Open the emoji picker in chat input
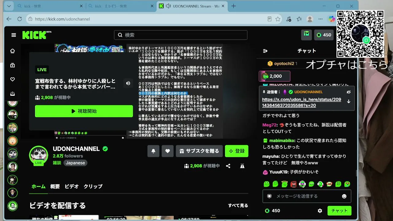 [x=344, y=196]
